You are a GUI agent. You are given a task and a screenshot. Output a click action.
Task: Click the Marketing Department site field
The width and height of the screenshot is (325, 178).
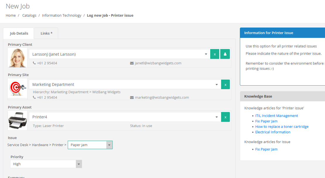pos(125,84)
